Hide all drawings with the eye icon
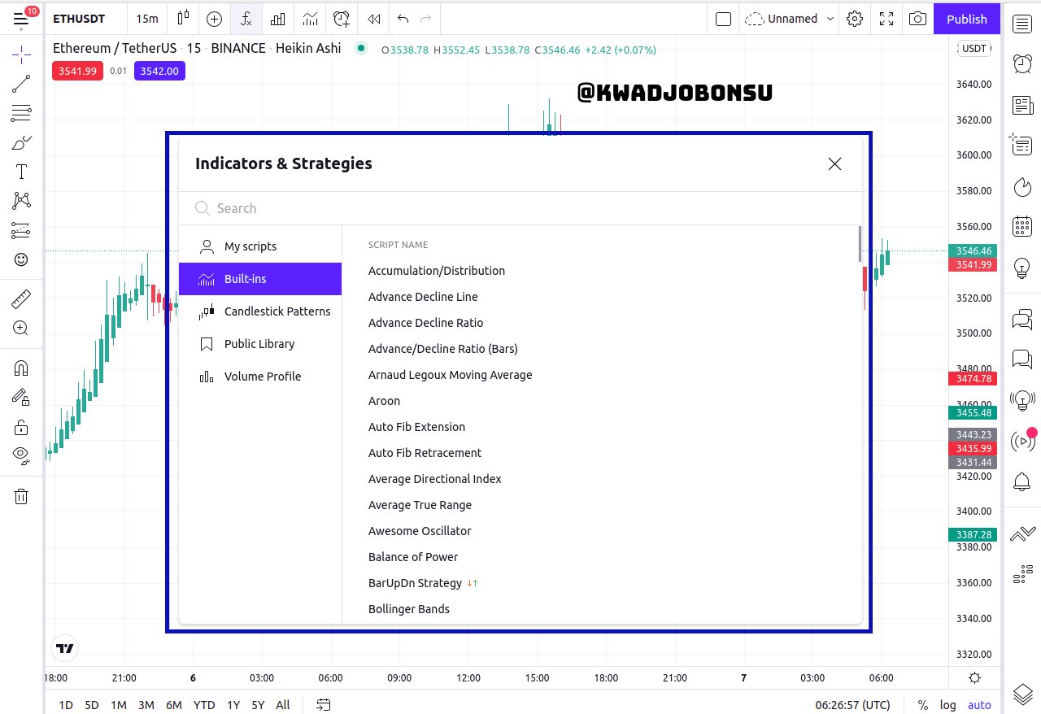 [x=21, y=455]
